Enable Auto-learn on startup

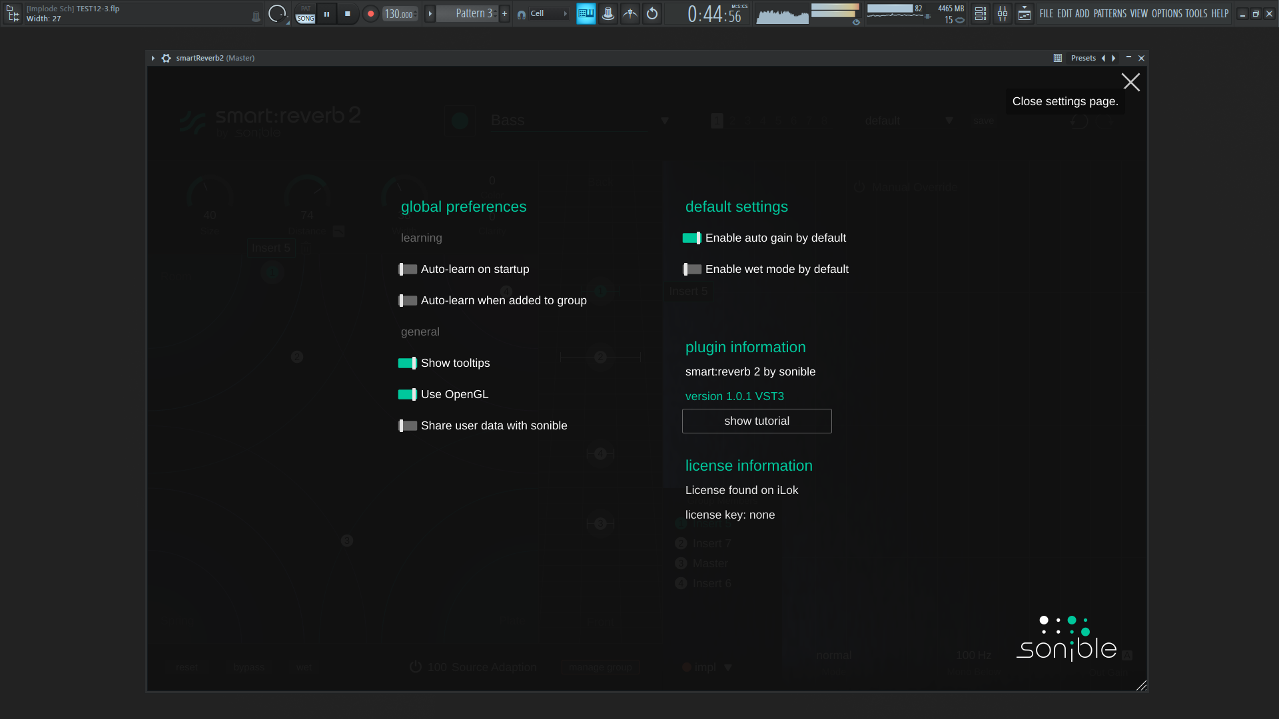pos(408,269)
